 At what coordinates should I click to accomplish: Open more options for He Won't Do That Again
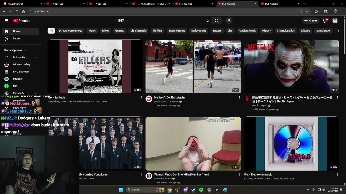239,98
